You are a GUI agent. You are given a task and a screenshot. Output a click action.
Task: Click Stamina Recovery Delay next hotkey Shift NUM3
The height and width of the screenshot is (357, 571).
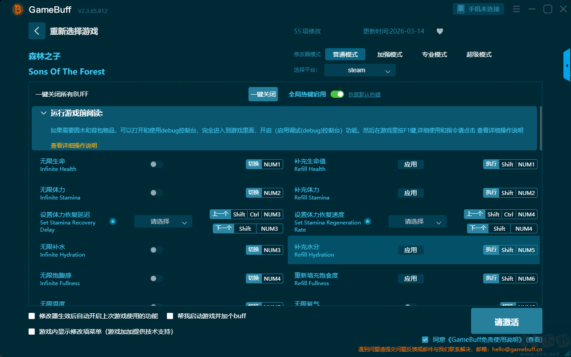pos(248,228)
